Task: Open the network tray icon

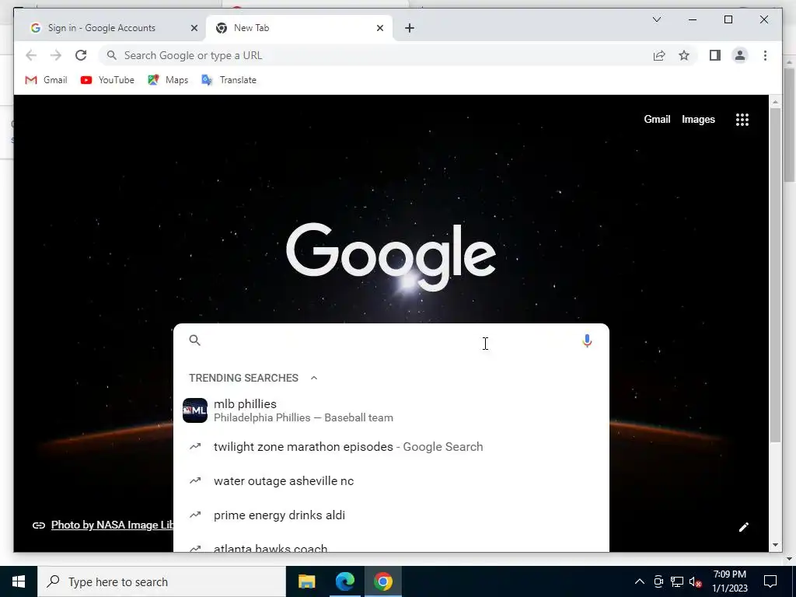Action: click(677, 581)
